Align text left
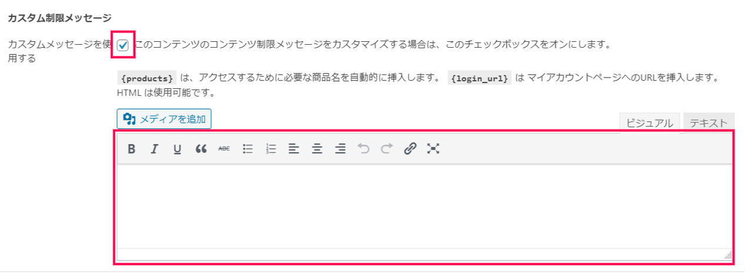Image resolution: width=753 pixels, height=276 pixels. 294,149
